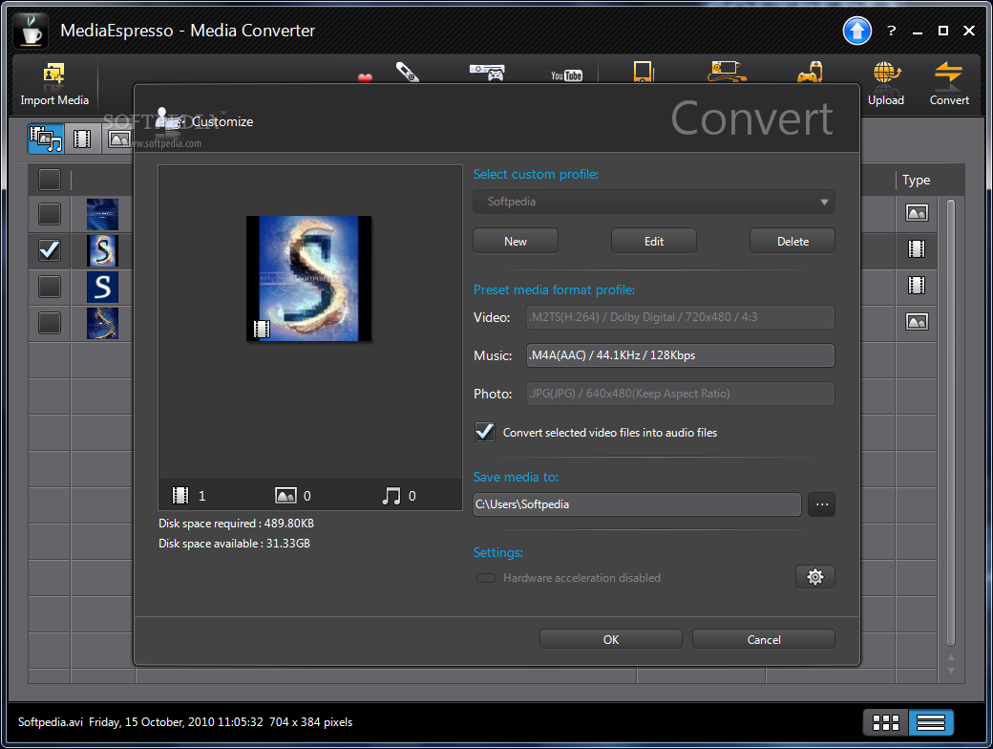Screen dimensions: 993x749
Task: Click the MediaEspresso coffee cup logo
Action: 31,30
